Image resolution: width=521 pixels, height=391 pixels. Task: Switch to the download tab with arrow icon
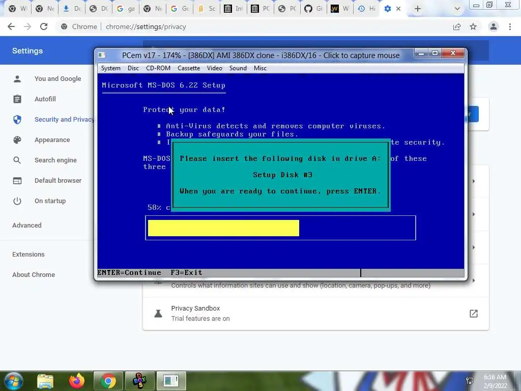click(x=72, y=9)
